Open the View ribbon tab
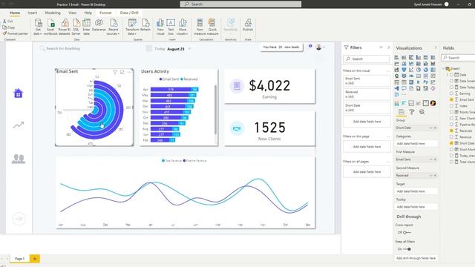The image size is (475, 267). 73,13
